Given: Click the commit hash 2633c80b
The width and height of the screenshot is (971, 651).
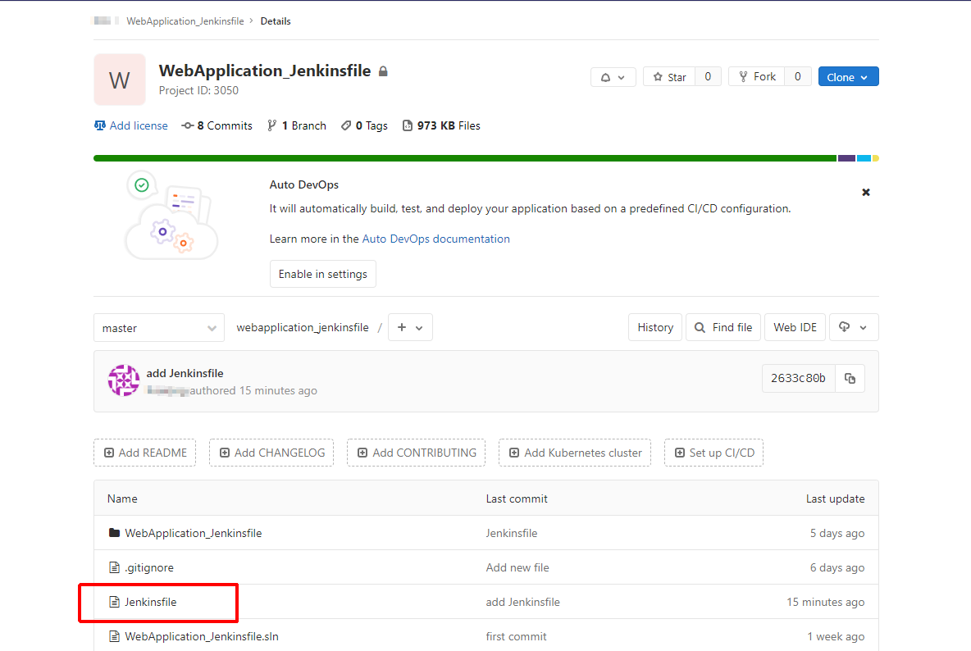Looking at the screenshot, I should pos(798,378).
